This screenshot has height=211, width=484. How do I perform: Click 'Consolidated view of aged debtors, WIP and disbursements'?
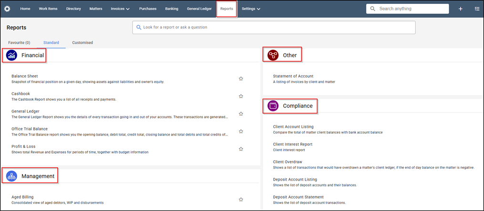click(57, 203)
